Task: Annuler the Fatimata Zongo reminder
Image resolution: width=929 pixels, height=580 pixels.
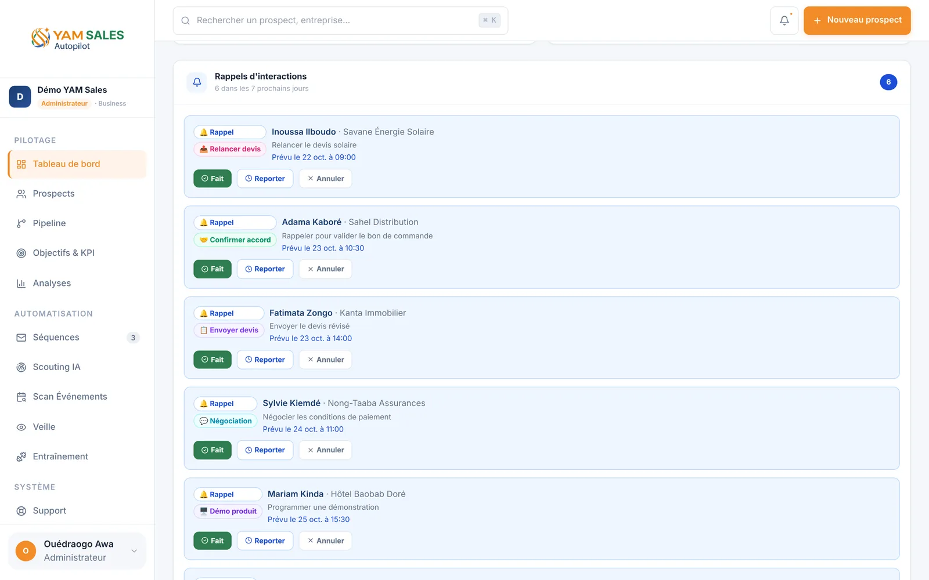Action: (x=325, y=360)
